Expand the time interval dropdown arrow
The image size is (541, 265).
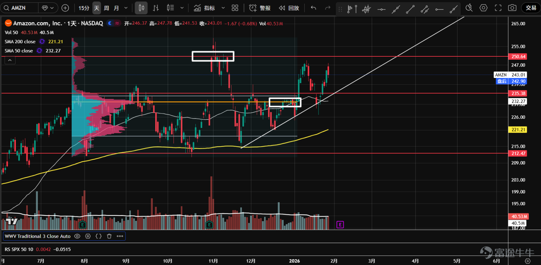(x=126, y=8)
